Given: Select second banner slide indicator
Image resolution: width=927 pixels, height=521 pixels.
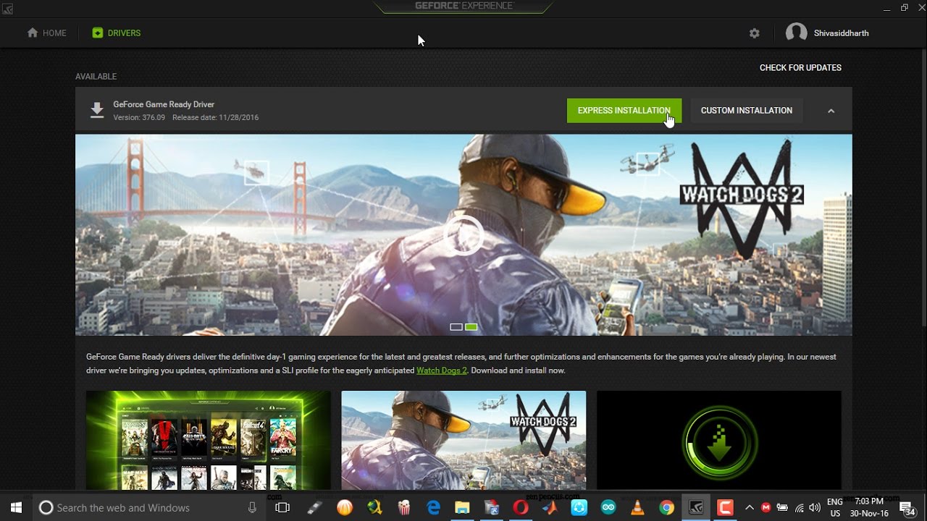Looking at the screenshot, I should point(471,327).
